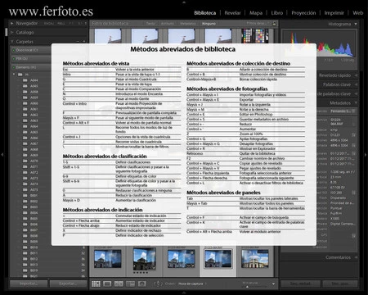Screen dimensions: 368x295
Task: Select the Elements (H:) volume
Action: pos(31,67)
